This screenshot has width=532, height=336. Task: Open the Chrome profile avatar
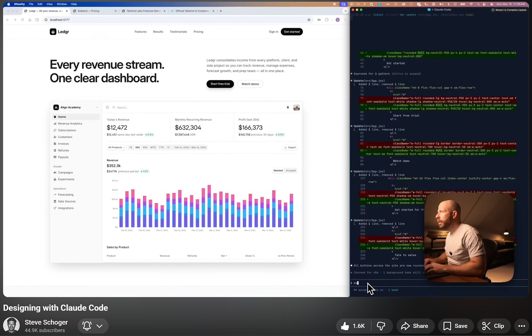pyautogui.click(x=338, y=20)
